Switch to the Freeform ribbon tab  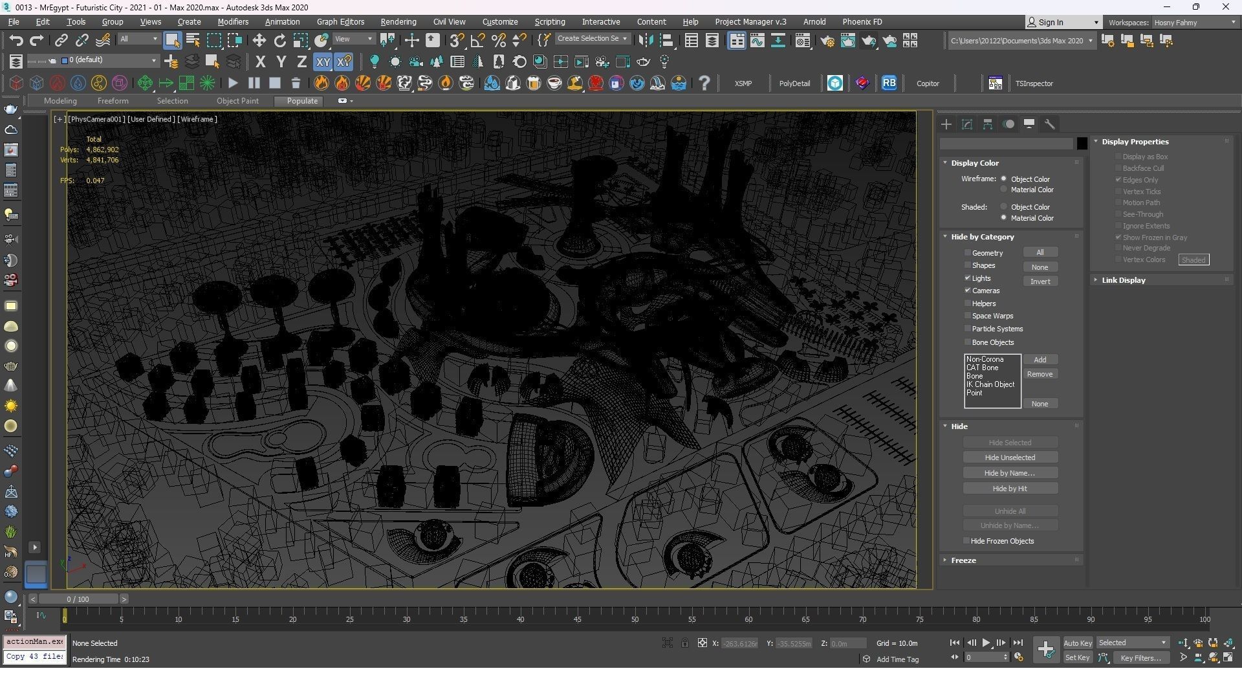click(113, 101)
